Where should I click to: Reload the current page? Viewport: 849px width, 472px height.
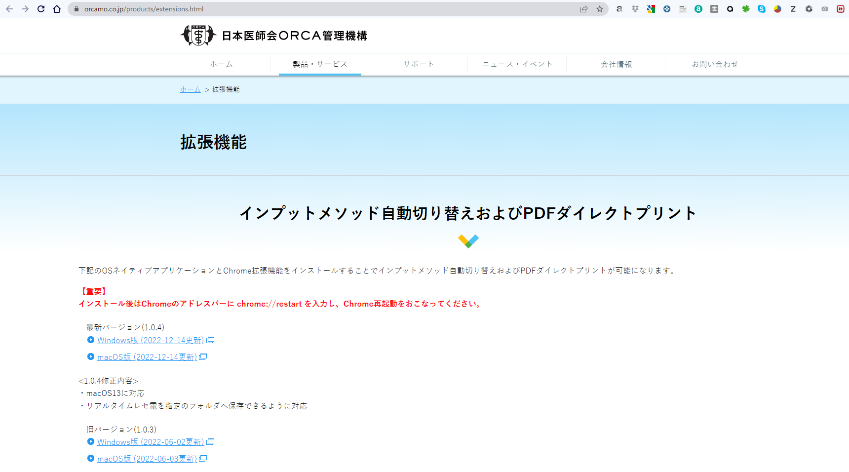point(41,9)
